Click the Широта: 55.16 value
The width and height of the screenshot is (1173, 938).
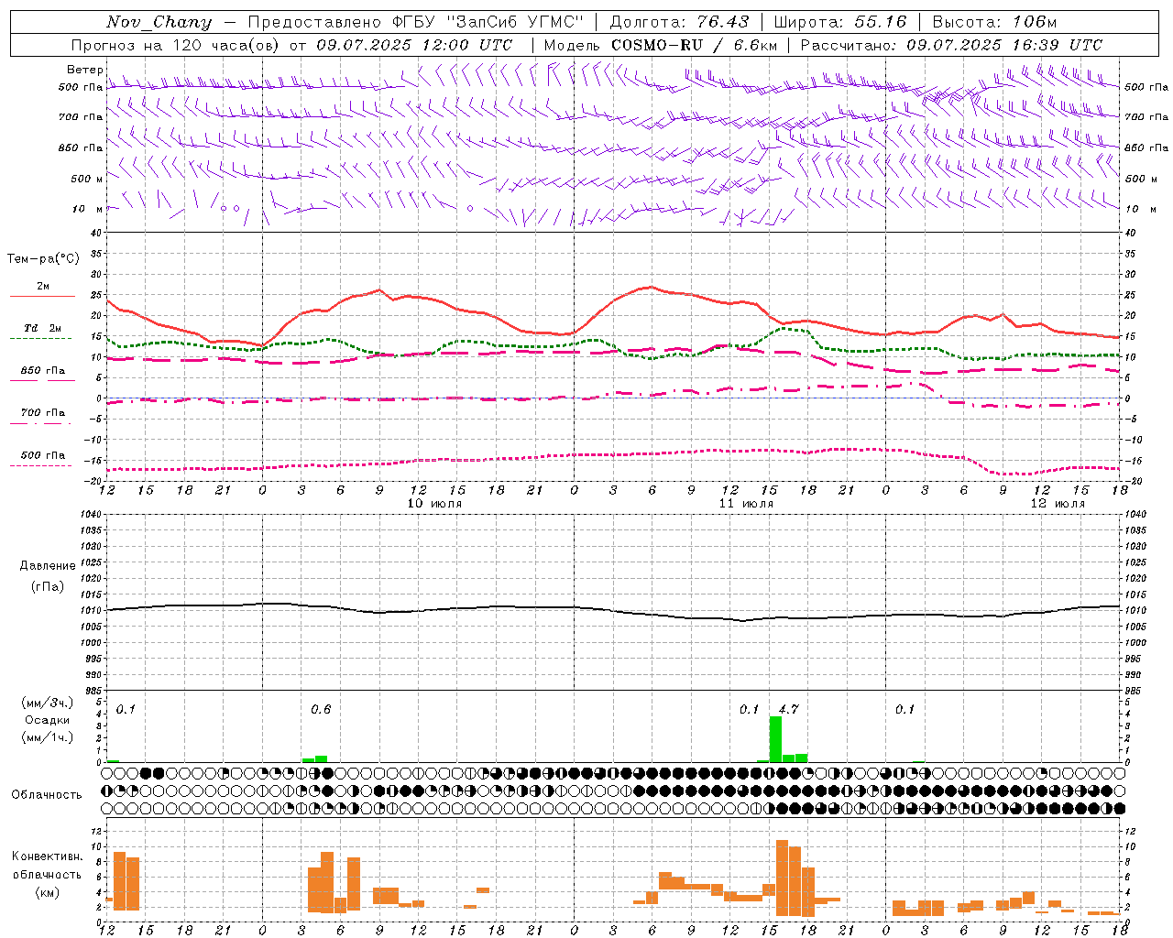(x=840, y=22)
